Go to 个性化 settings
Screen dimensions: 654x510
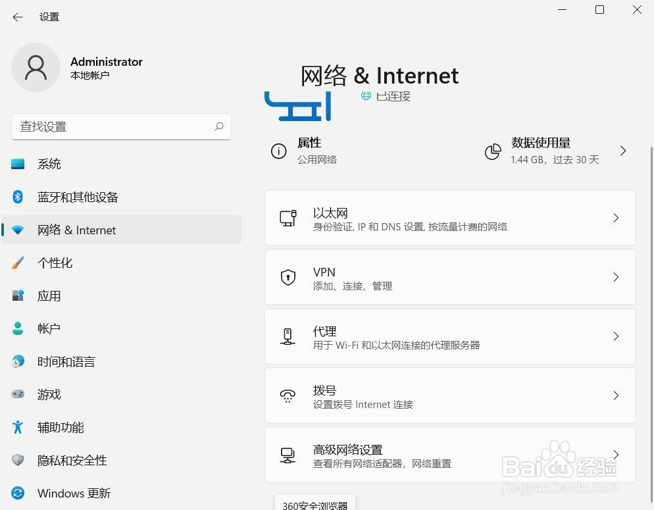[121, 263]
